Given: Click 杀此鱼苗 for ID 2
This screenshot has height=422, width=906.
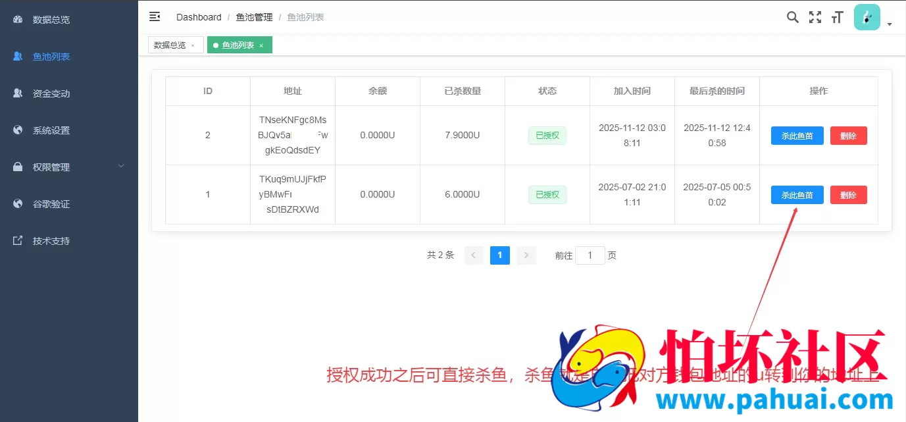Looking at the screenshot, I should (797, 136).
